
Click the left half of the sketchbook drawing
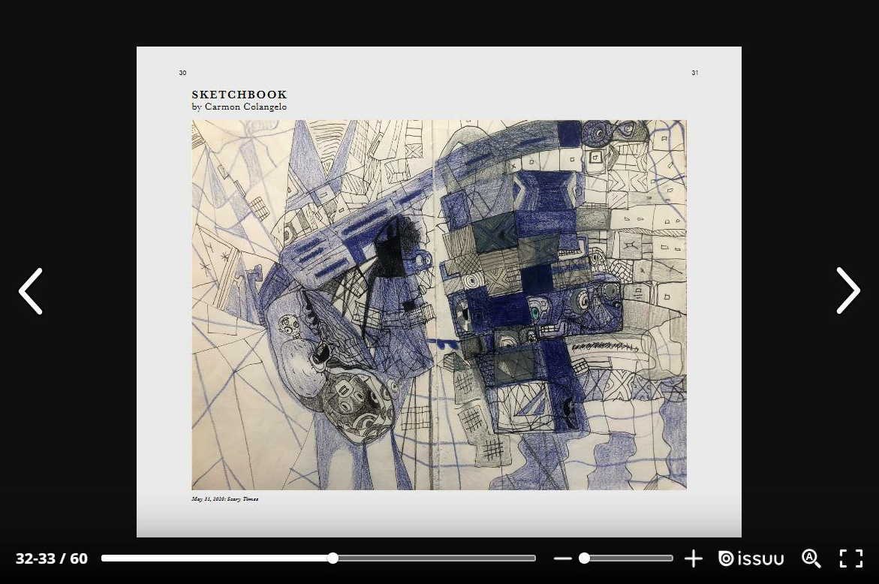click(312, 305)
